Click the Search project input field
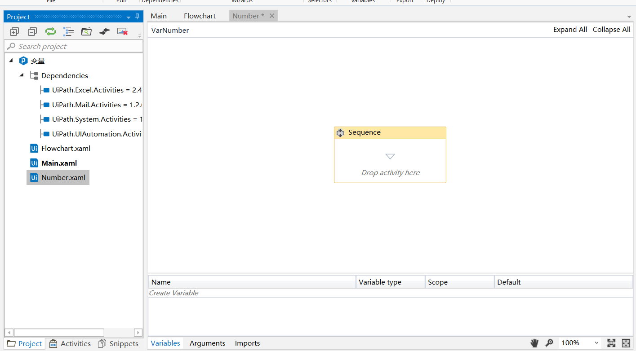Screen dimensions: 636x351 click(74, 46)
